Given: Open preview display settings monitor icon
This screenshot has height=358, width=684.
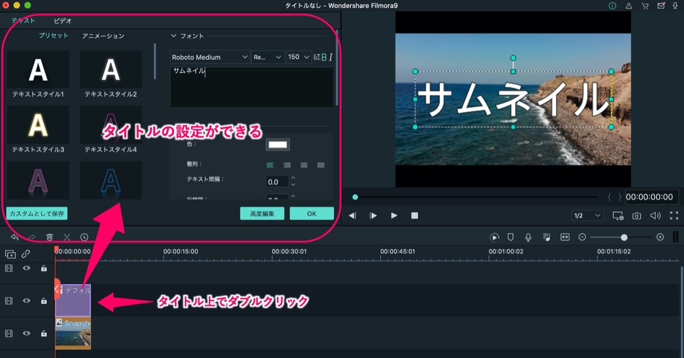Looking at the screenshot, I should coord(618,216).
